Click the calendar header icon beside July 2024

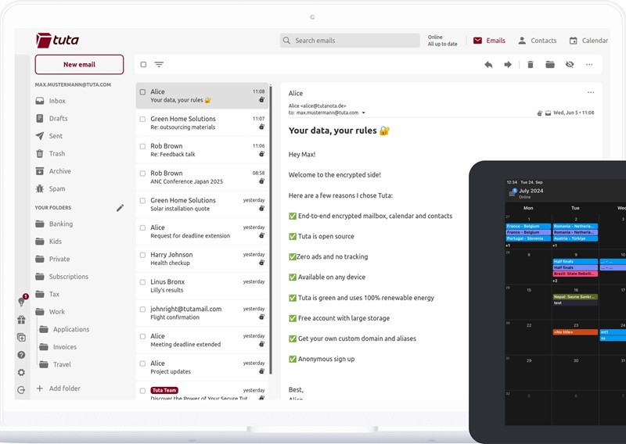pyautogui.click(x=513, y=193)
